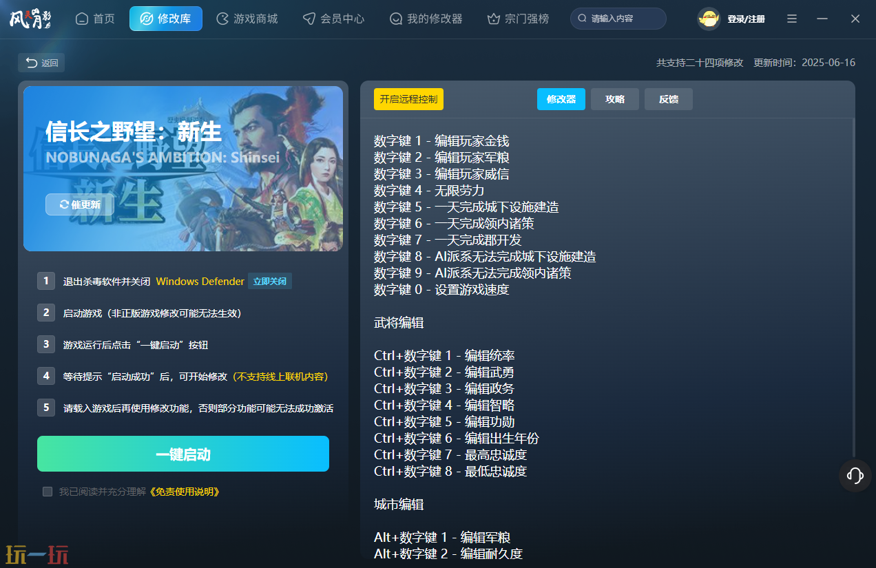Go to the 会员中心 tab
This screenshot has width=876, height=568.
tap(334, 19)
